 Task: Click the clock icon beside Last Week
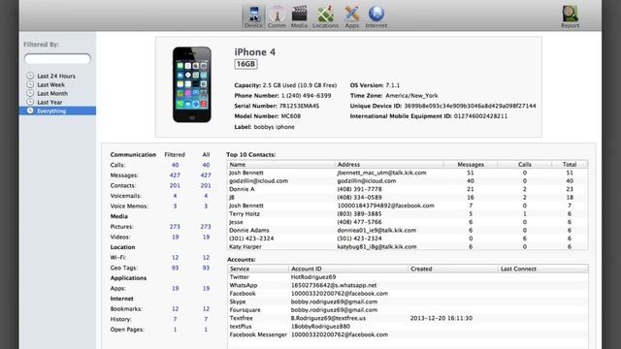click(30, 84)
